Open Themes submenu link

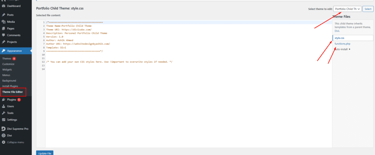[x=7, y=59]
